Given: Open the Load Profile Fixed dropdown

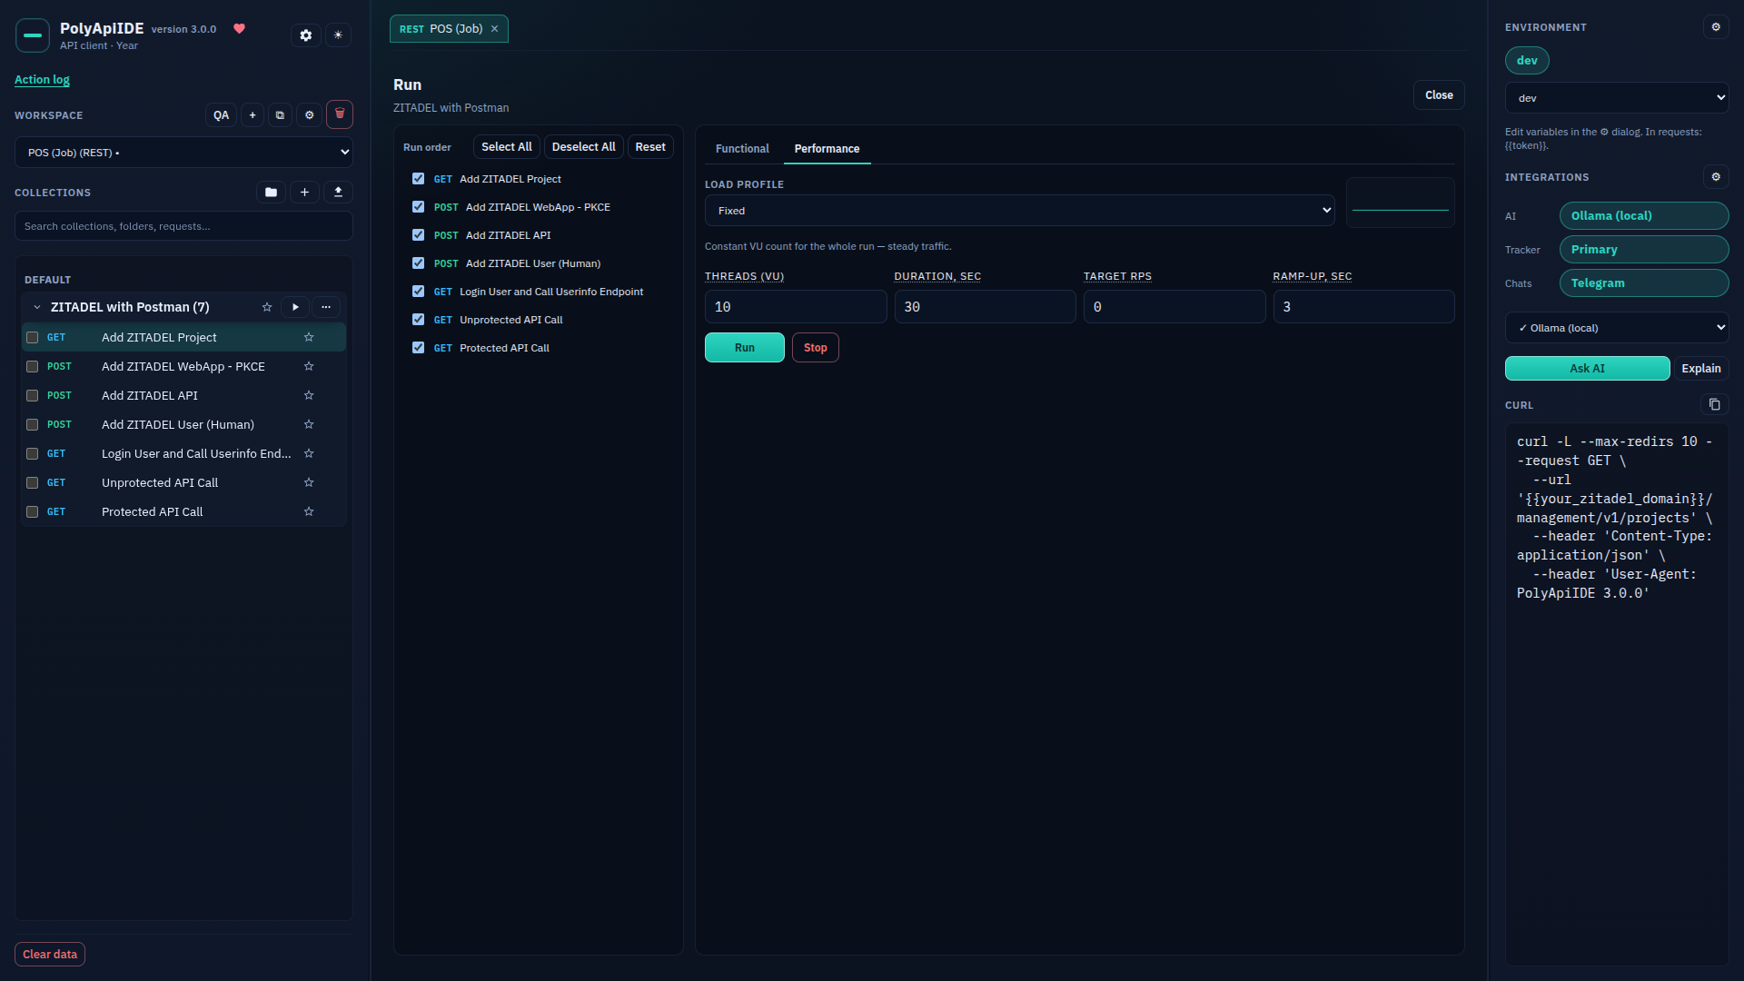Looking at the screenshot, I should [x=1019, y=211].
